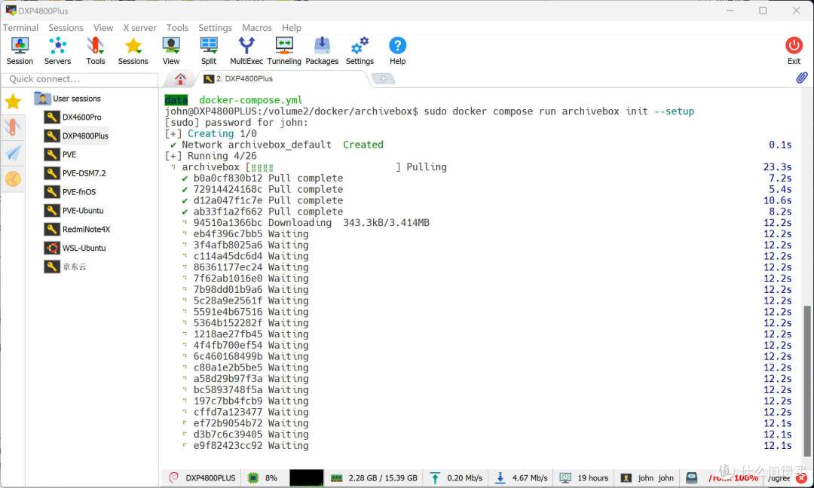Open the Tunneling tool
The height and width of the screenshot is (488, 814).
[x=284, y=50]
